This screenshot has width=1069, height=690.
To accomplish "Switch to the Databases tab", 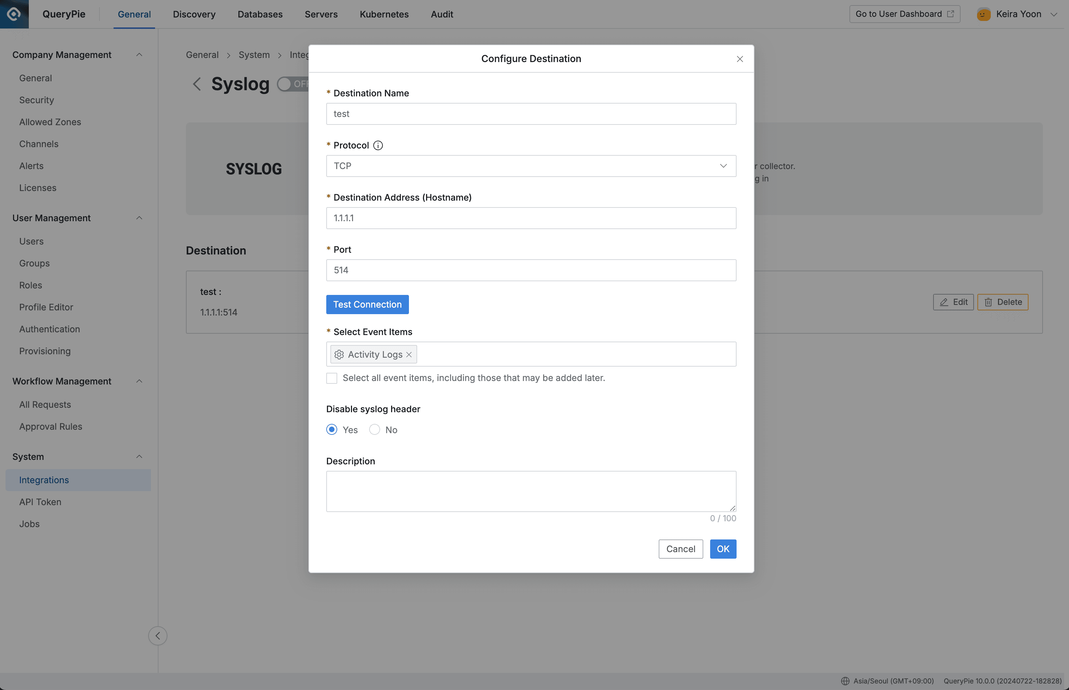I will coord(260,14).
